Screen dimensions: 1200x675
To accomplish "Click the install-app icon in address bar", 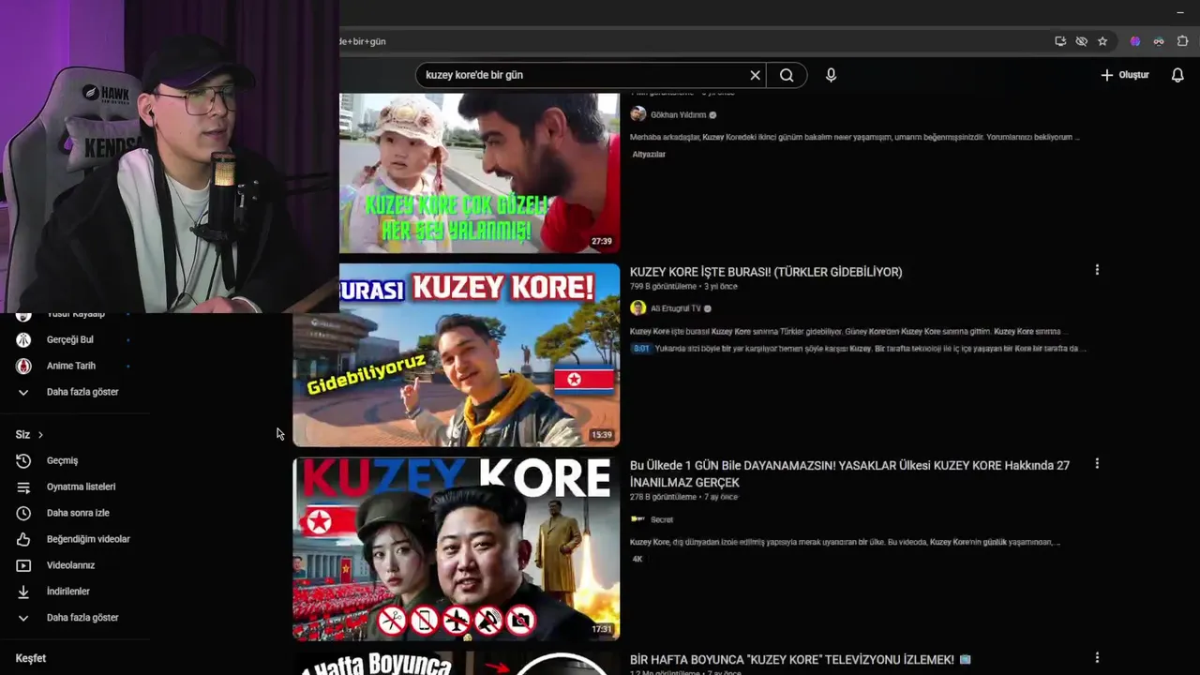I will [x=1060, y=41].
